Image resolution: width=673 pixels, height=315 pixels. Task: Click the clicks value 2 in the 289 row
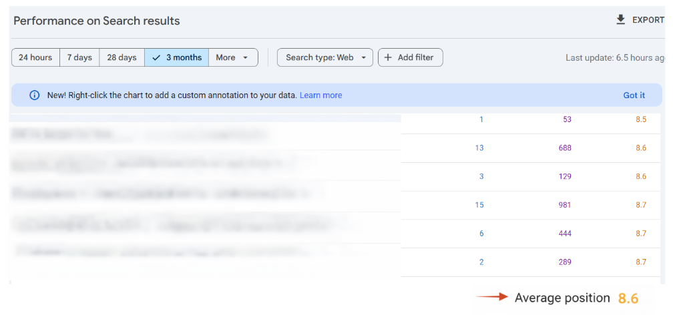tap(481, 262)
